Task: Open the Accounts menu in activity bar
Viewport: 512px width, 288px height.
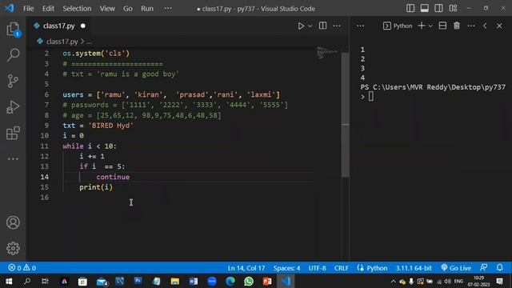Action: (13, 222)
